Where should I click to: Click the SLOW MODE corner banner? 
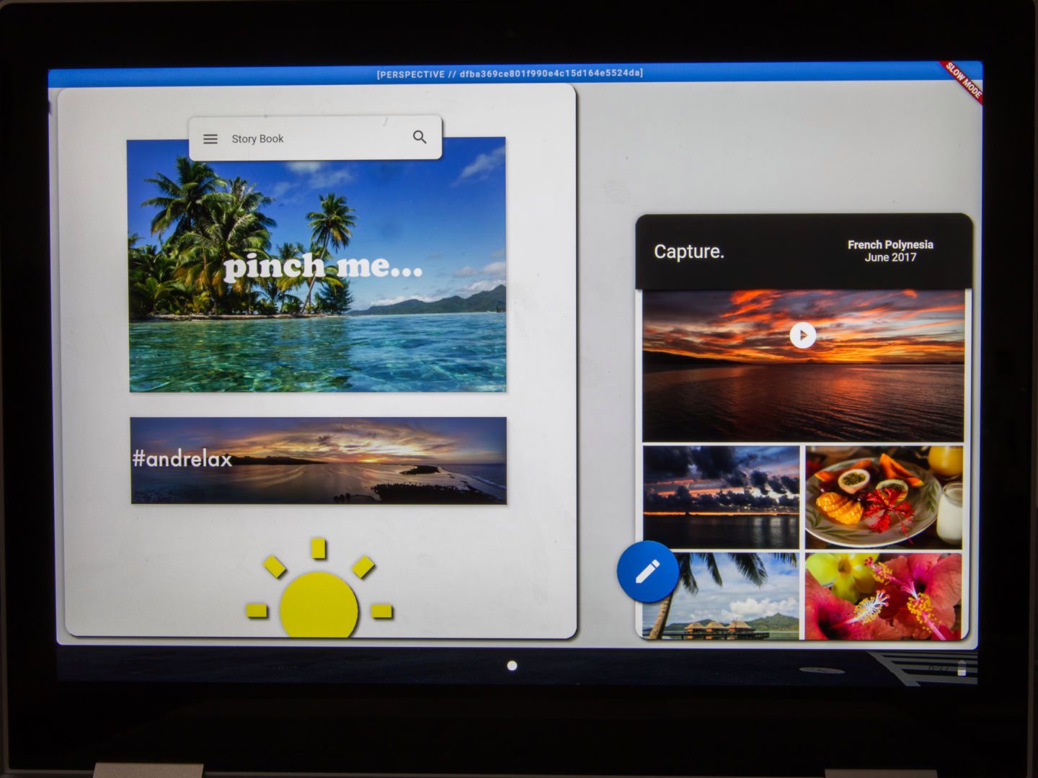point(964,81)
